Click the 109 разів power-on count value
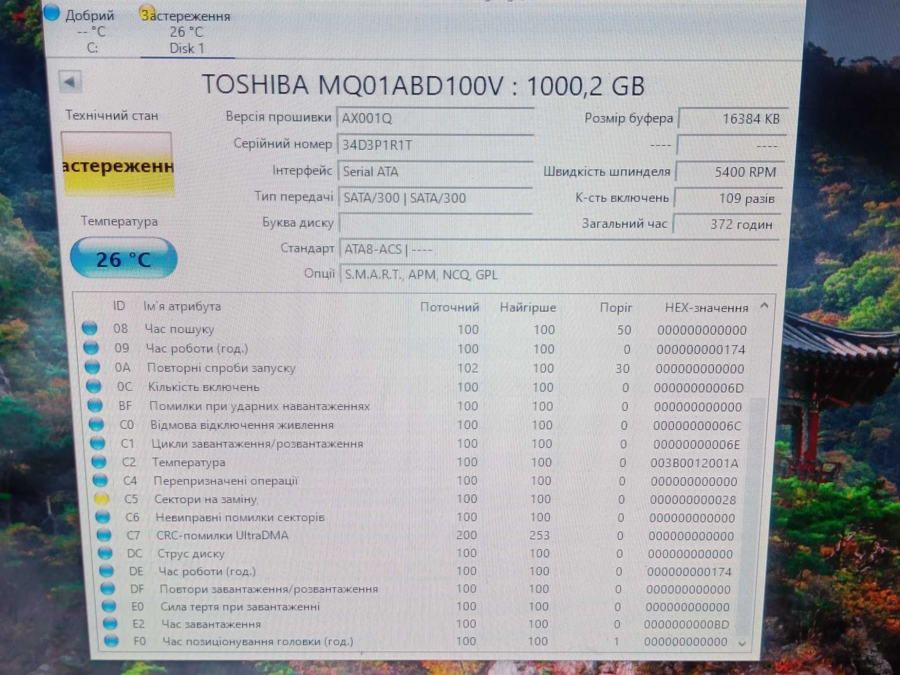This screenshot has height=675, width=900. pyautogui.click(x=729, y=198)
